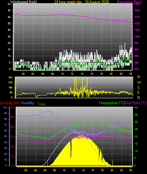Select the 60 humidity axis value

5,131
